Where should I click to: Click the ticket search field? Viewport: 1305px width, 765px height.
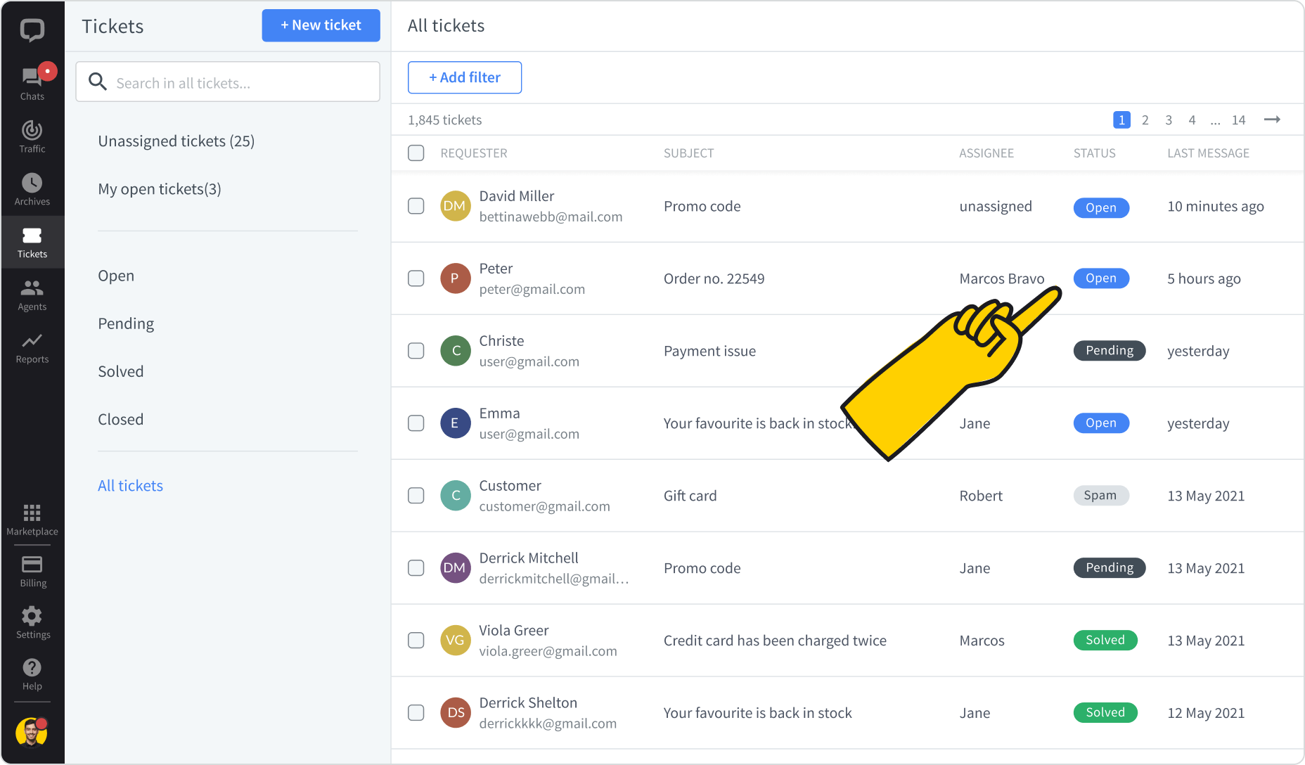[x=227, y=82]
